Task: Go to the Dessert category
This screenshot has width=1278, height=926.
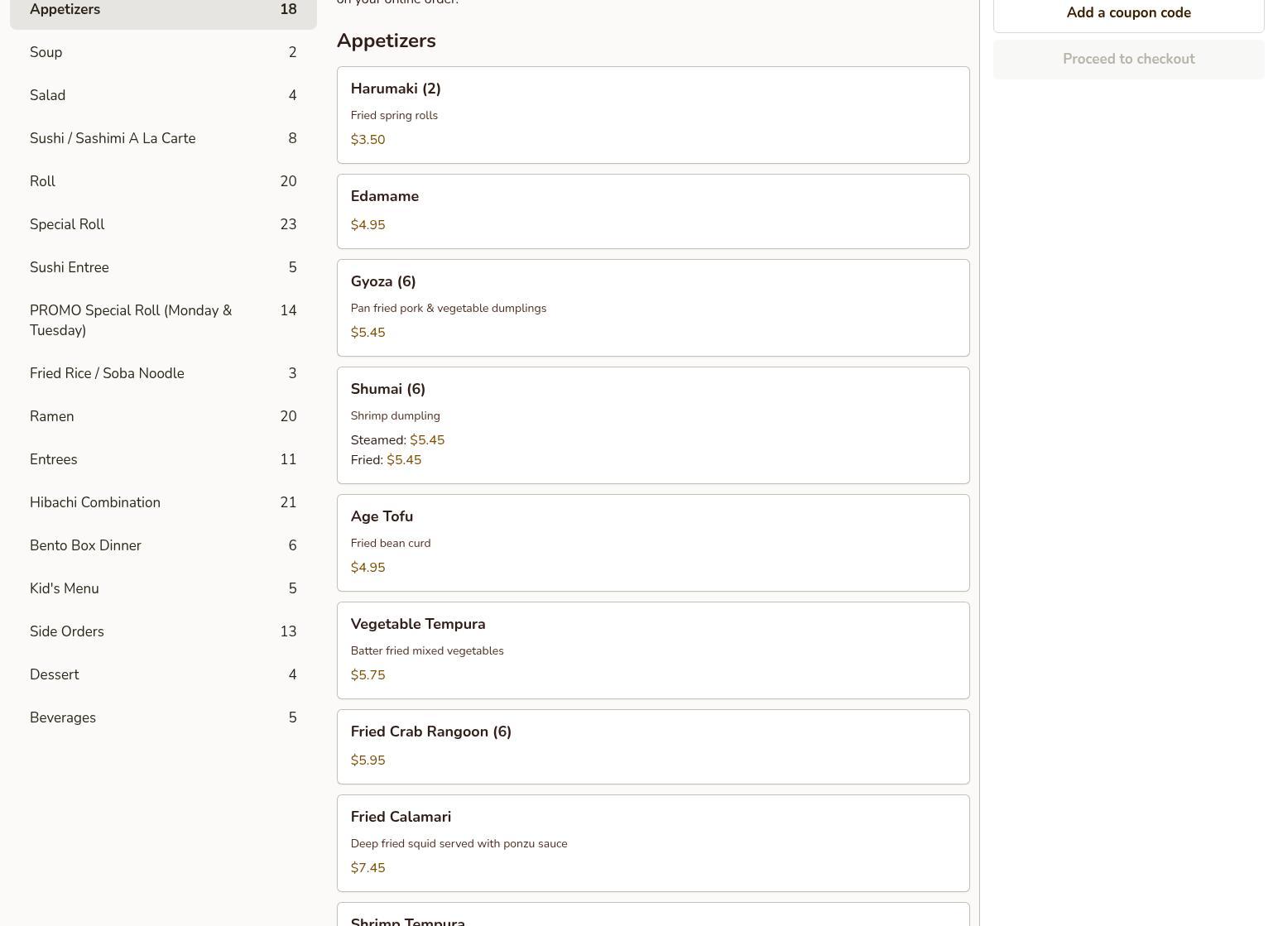Action: [162, 674]
